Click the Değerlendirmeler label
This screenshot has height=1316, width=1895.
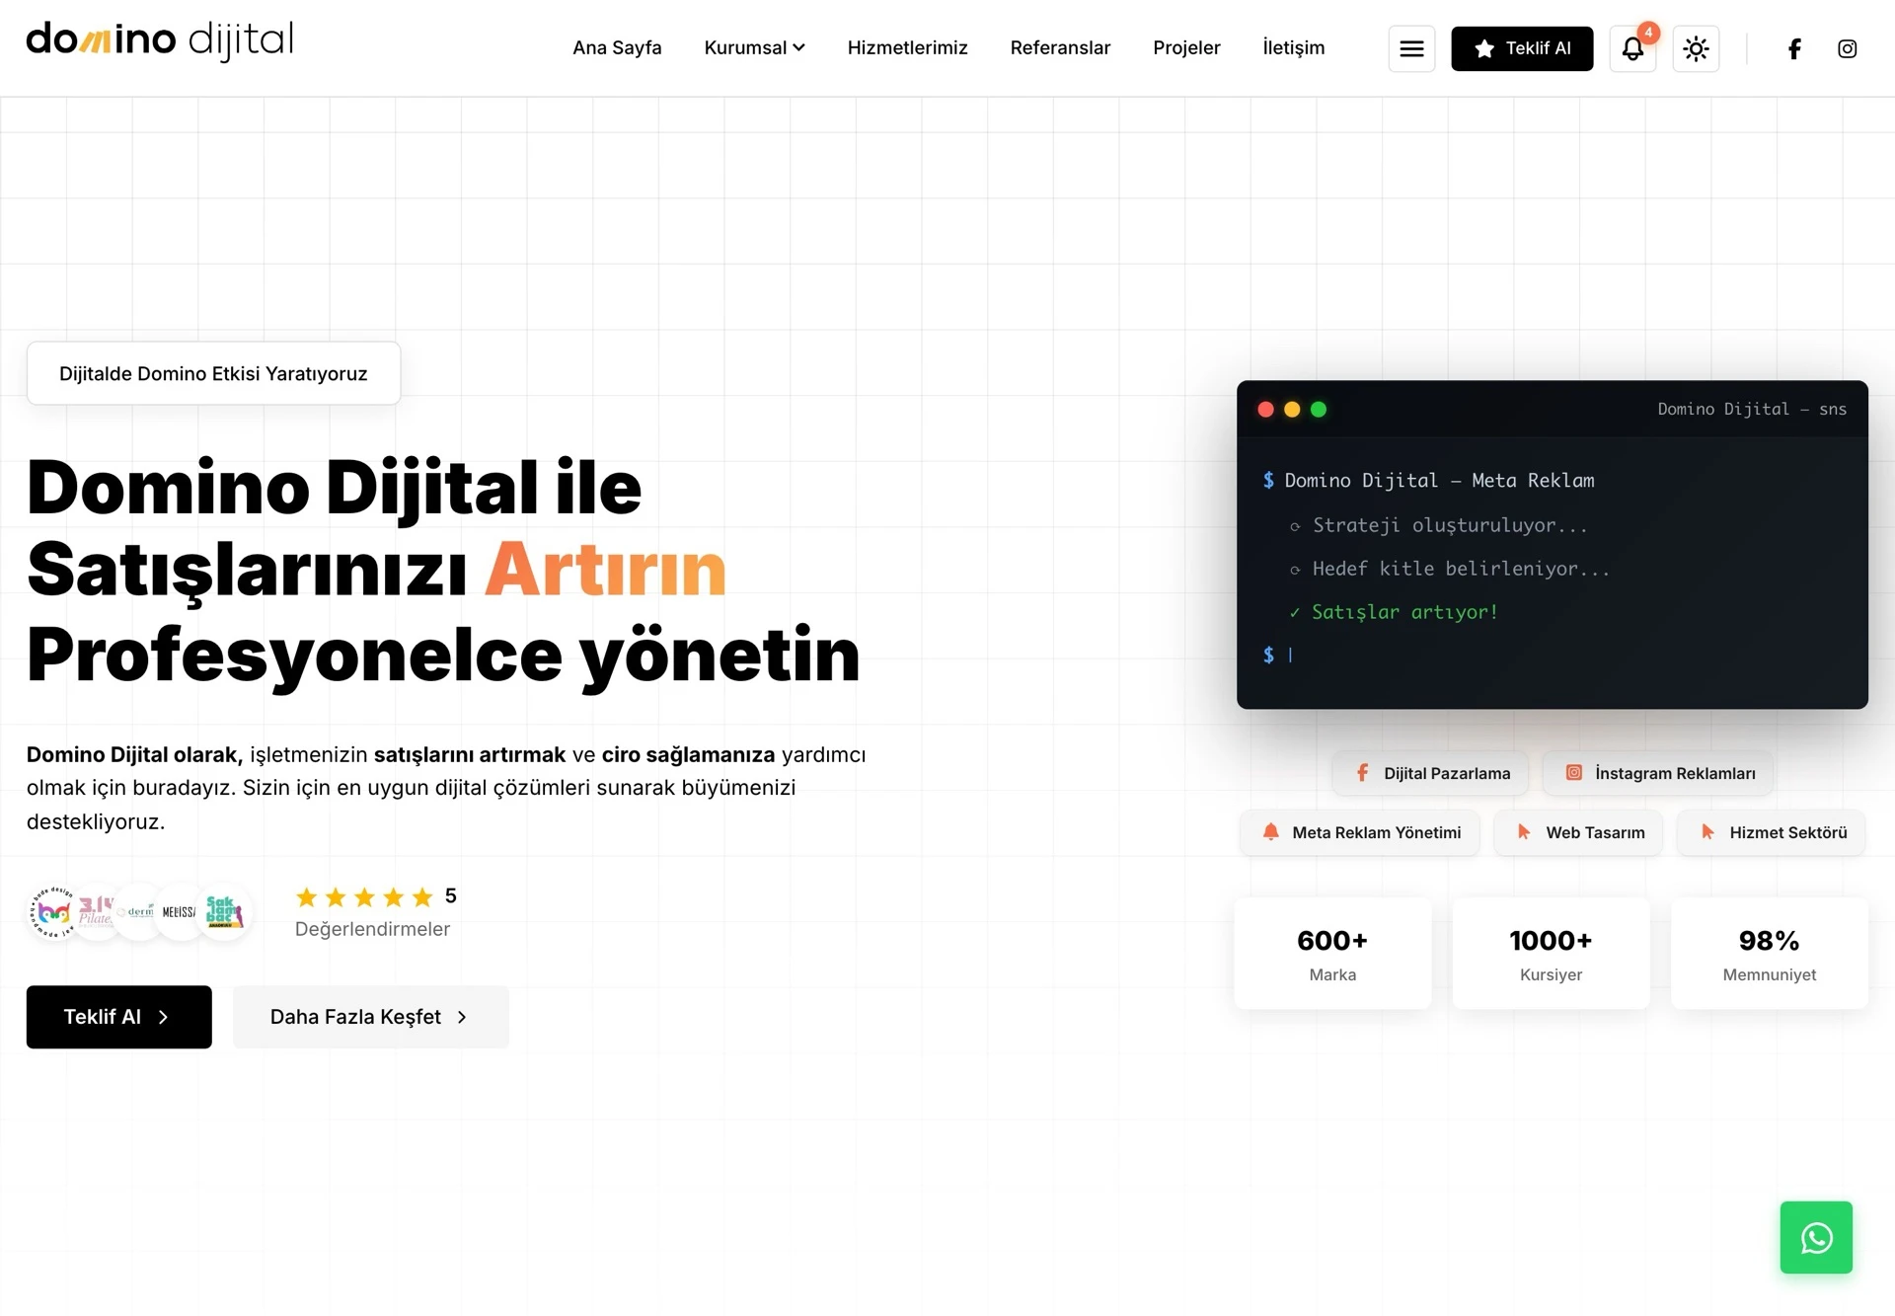[372, 929]
